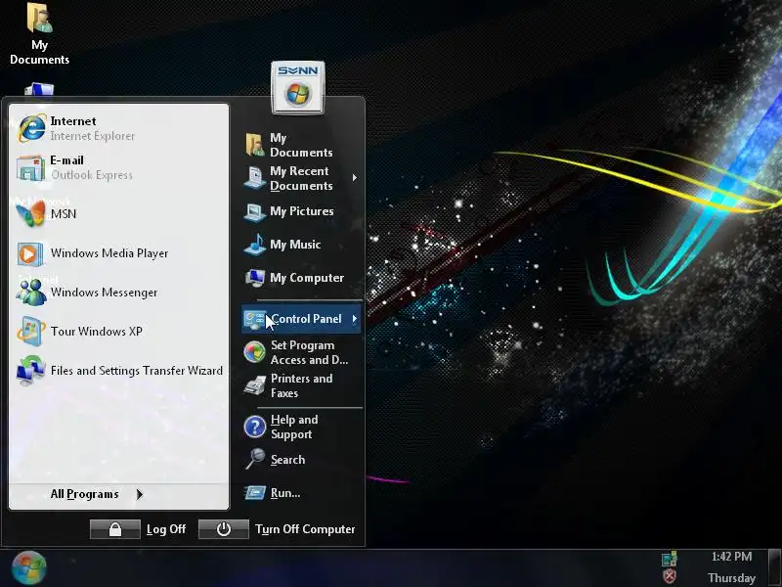Image resolution: width=782 pixels, height=587 pixels.
Task: Click the My Documents folder icon in Start menu
Action: pos(255,145)
